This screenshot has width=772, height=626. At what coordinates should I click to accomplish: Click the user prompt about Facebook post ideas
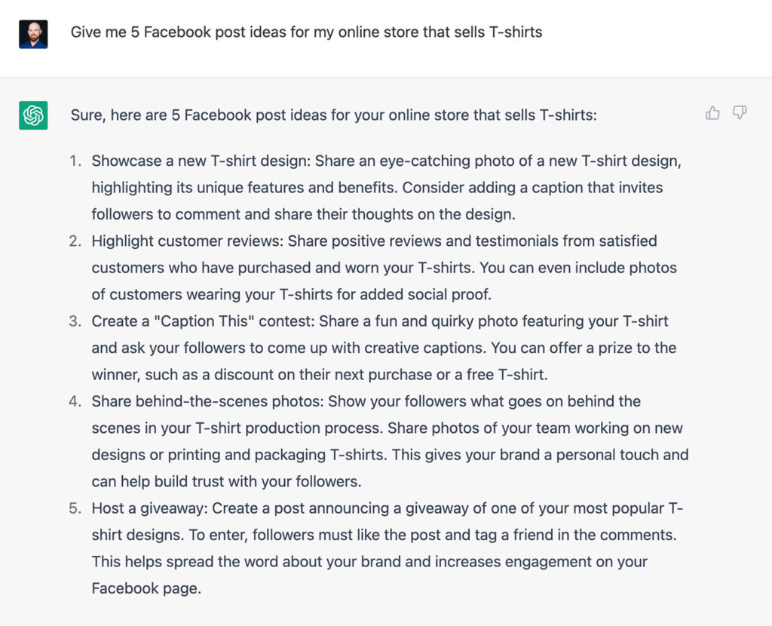[x=306, y=32]
